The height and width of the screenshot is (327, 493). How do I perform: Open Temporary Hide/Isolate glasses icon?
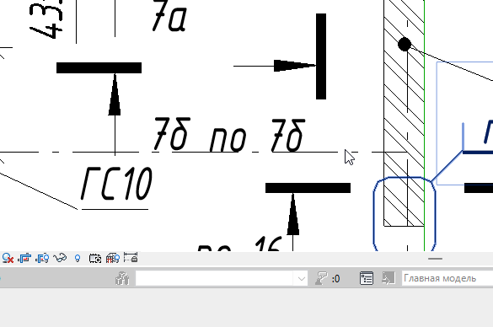coord(60,259)
